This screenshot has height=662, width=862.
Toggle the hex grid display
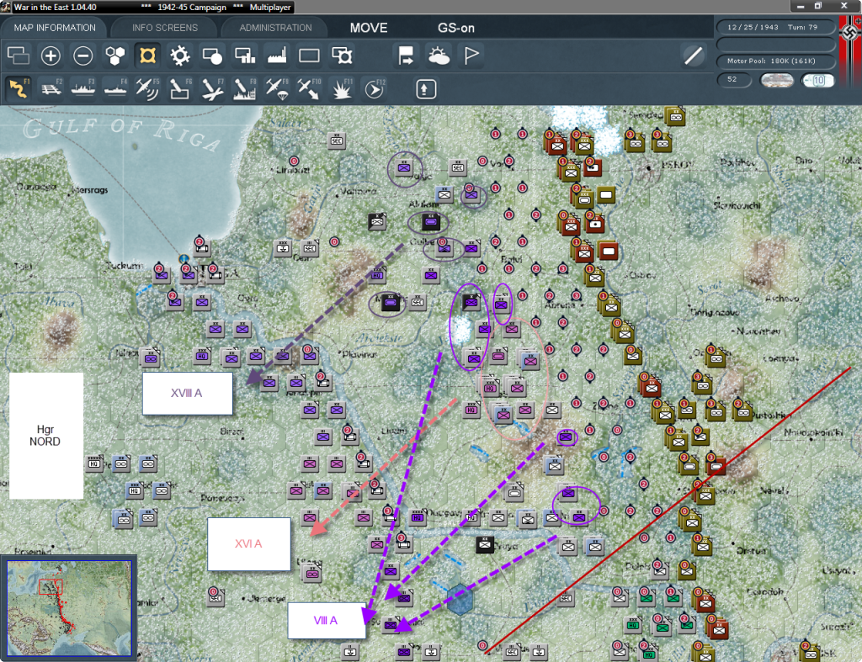tap(115, 56)
